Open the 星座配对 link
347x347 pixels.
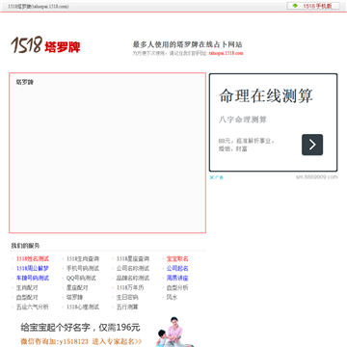pyautogui.click(x=77, y=287)
